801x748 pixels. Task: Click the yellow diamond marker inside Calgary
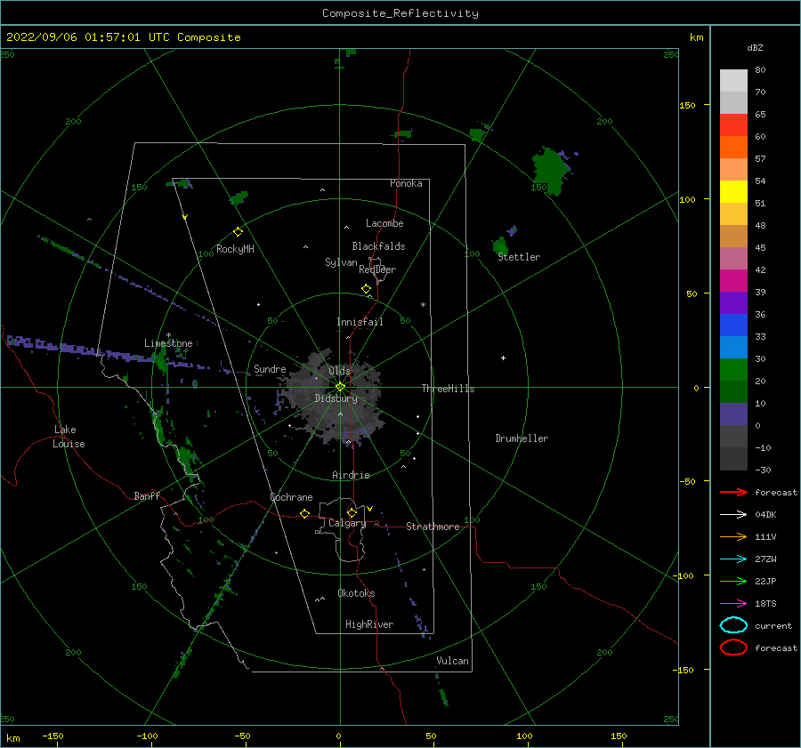point(352,512)
